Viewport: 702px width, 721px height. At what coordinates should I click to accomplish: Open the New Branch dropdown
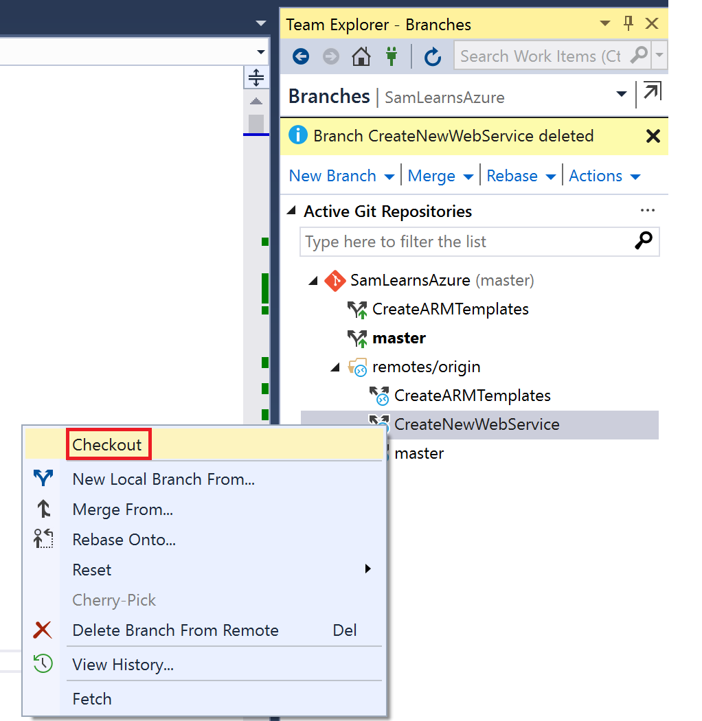(341, 176)
